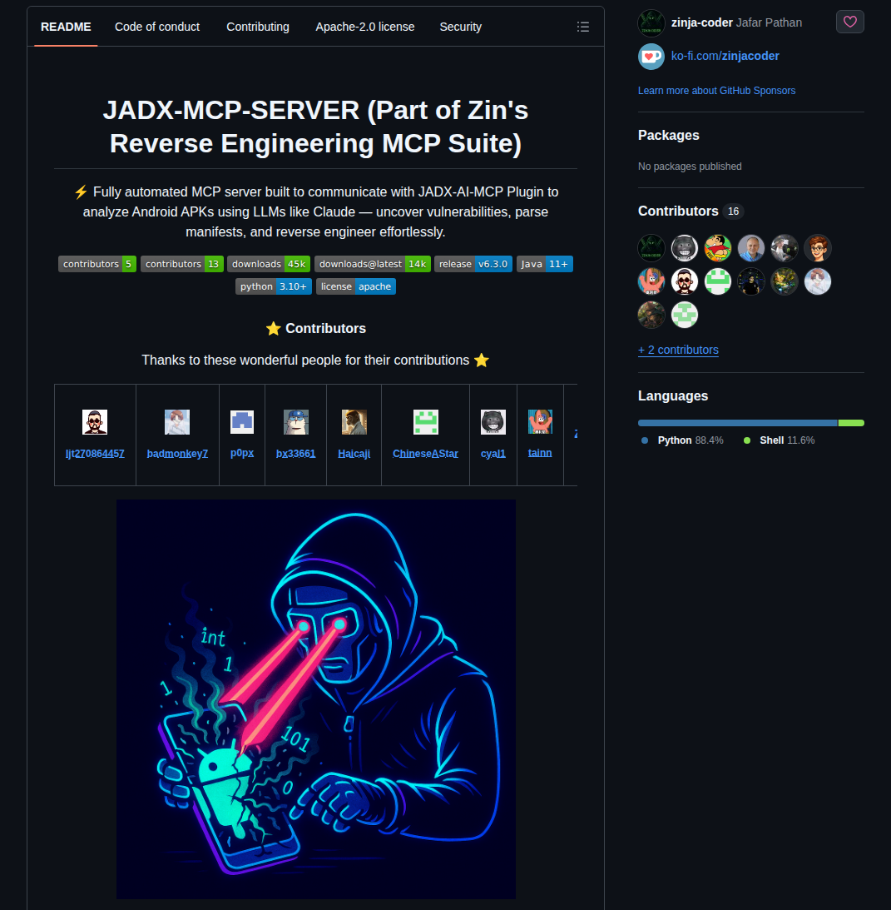The height and width of the screenshot is (910, 891).
Task: Click the release v6.3.0 badge
Action: 473,264
